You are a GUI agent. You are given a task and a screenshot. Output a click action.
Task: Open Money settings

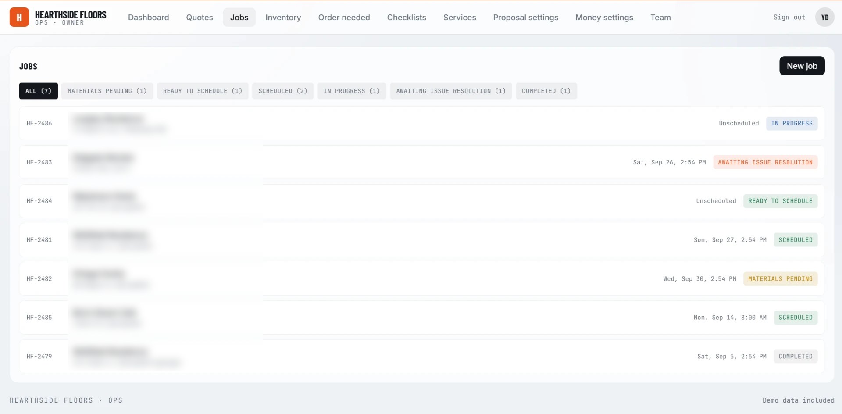pos(604,18)
